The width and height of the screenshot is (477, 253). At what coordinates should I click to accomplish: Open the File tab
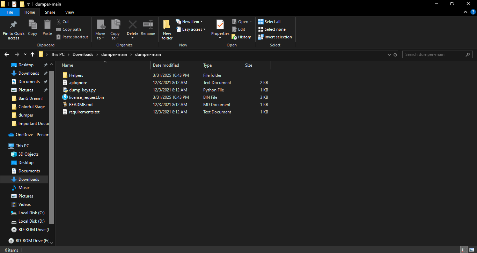click(10, 12)
